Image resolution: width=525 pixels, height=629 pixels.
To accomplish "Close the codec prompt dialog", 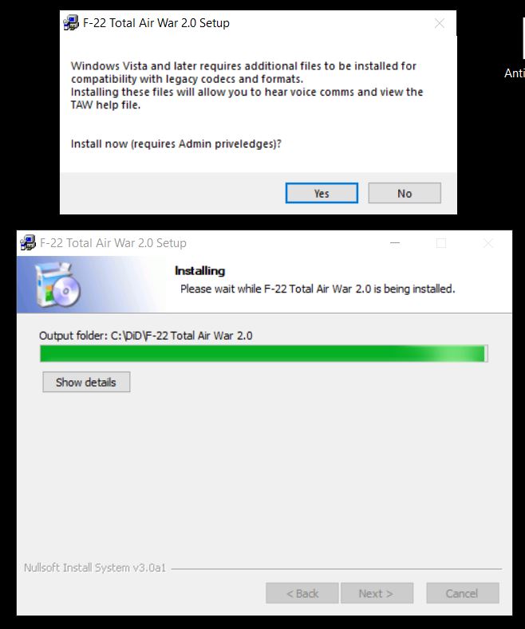I will [x=440, y=23].
